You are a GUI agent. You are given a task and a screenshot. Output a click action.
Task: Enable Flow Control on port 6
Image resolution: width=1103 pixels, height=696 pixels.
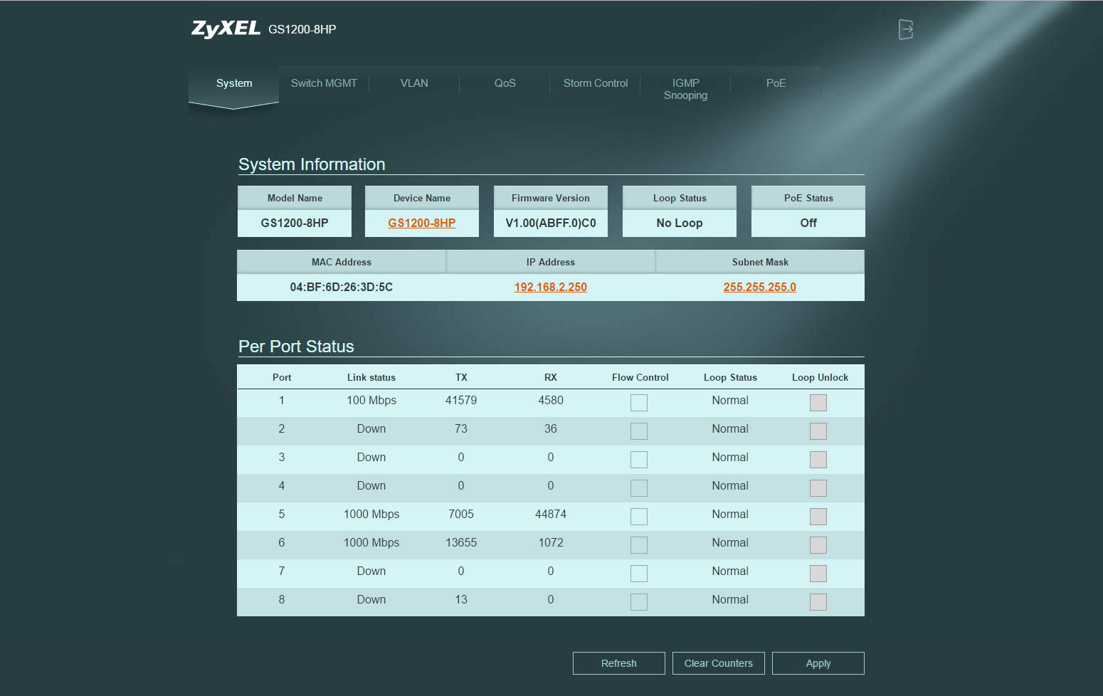point(639,545)
